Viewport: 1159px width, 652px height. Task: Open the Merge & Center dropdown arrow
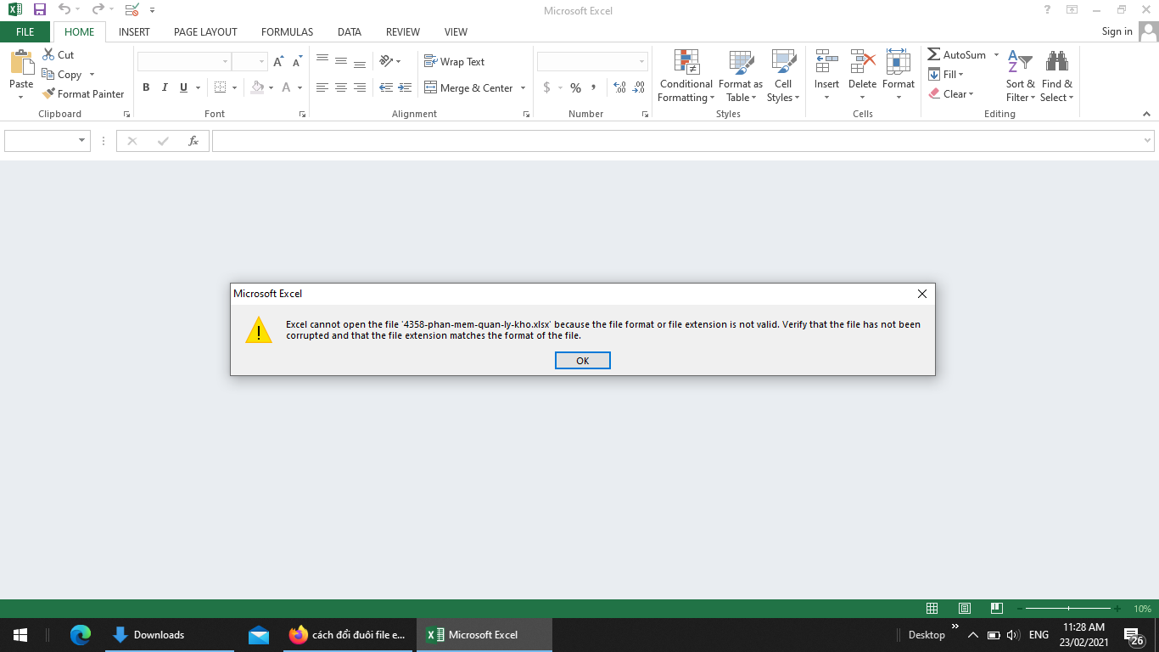pos(523,87)
